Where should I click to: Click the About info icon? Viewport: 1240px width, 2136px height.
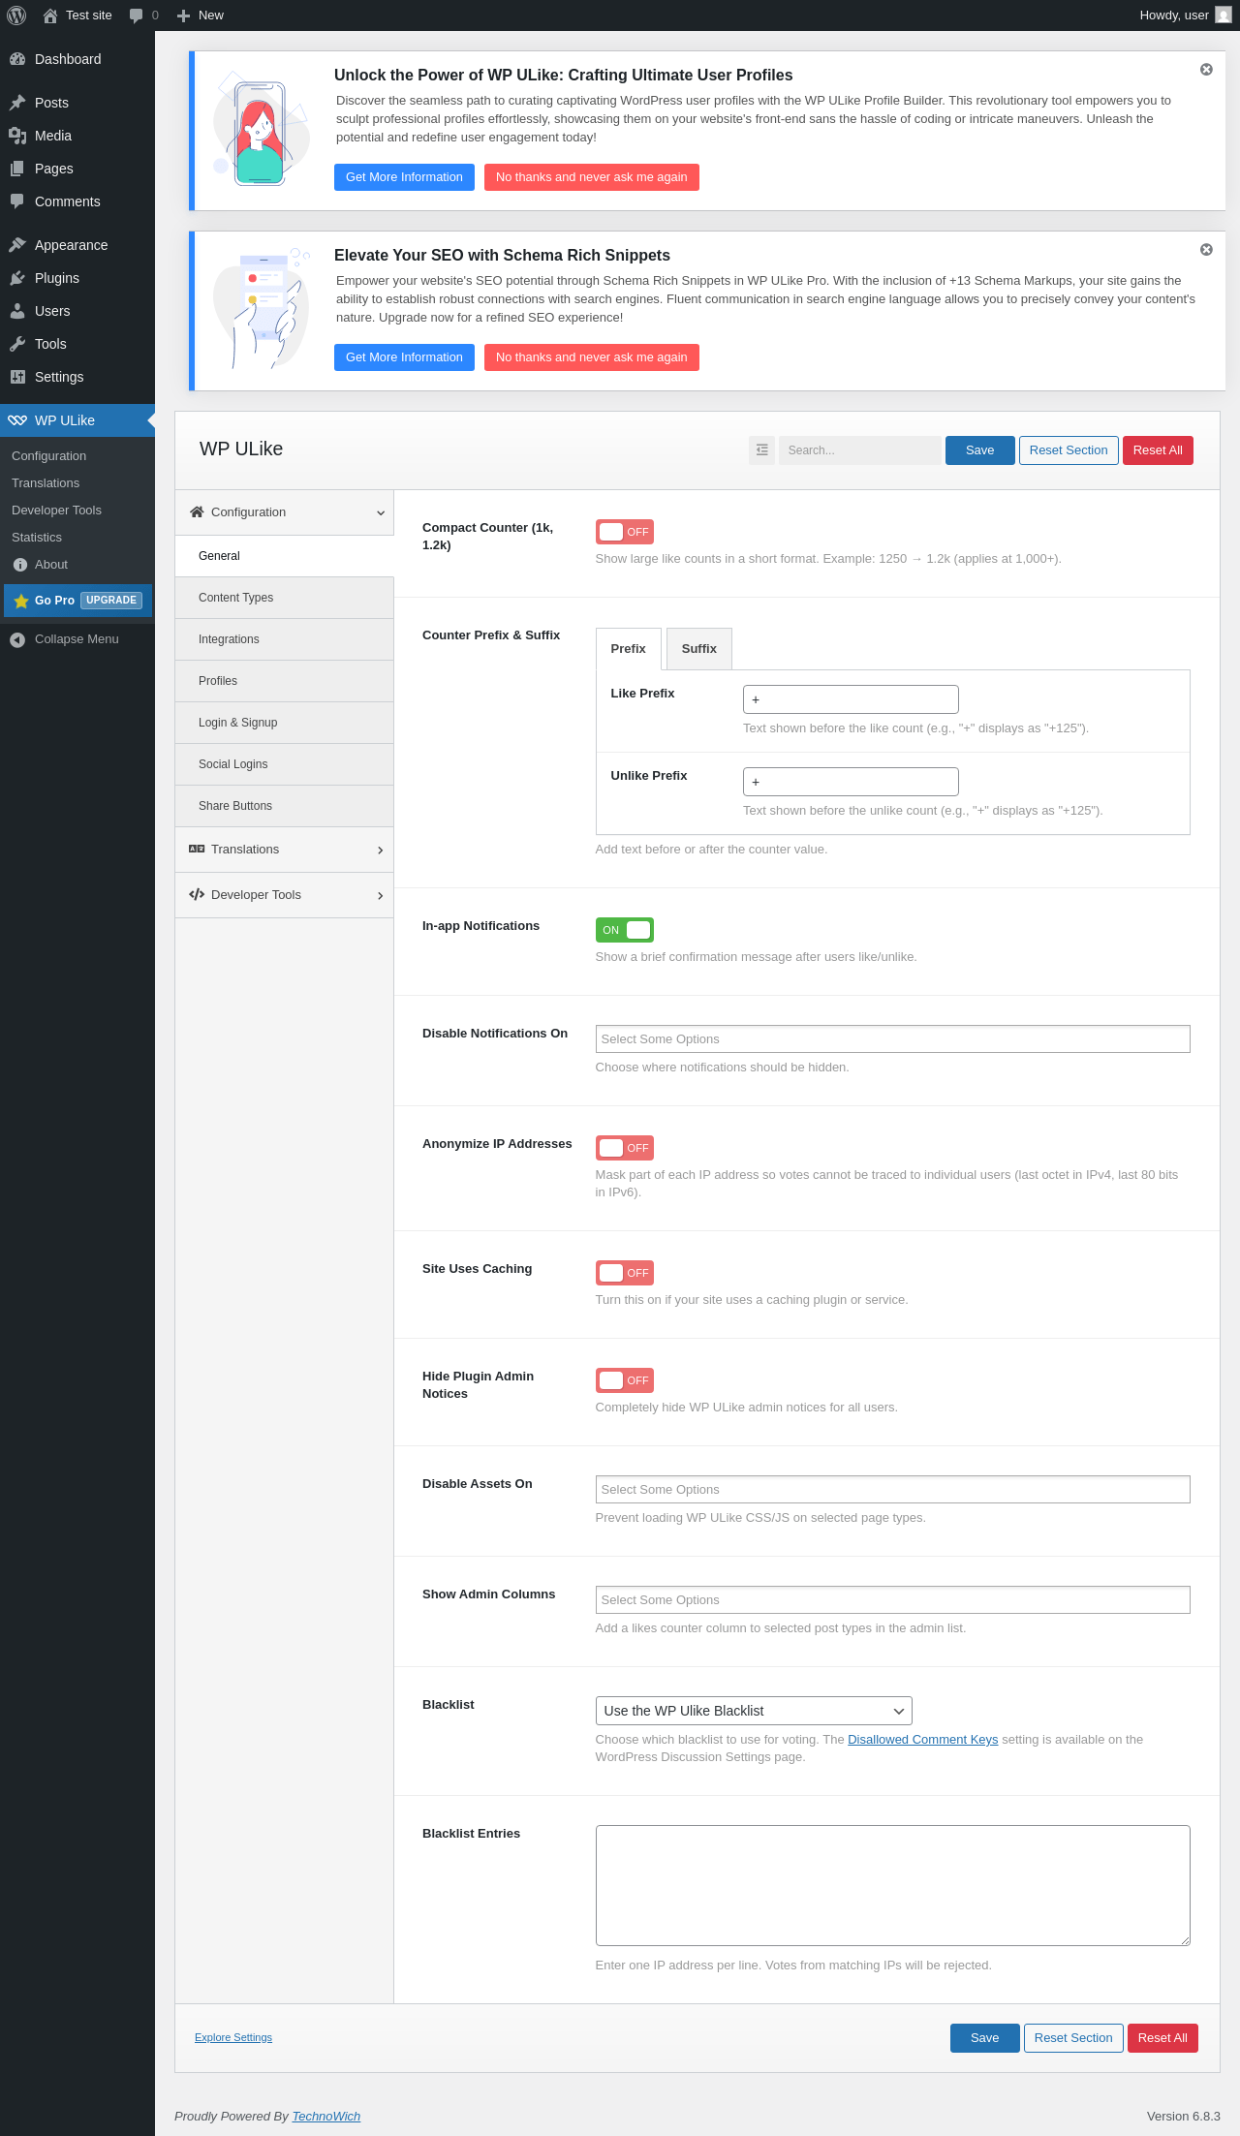coord(20,565)
